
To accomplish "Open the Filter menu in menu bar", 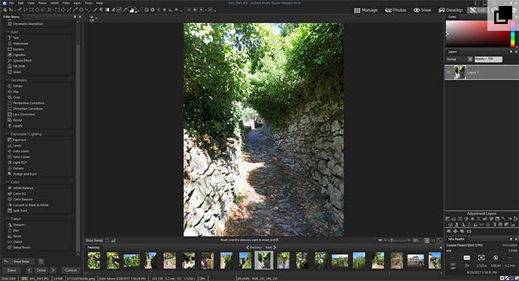I will 66,3.
